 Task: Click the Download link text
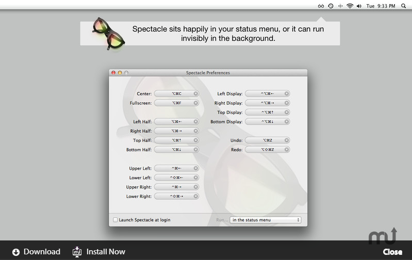[x=42, y=252]
